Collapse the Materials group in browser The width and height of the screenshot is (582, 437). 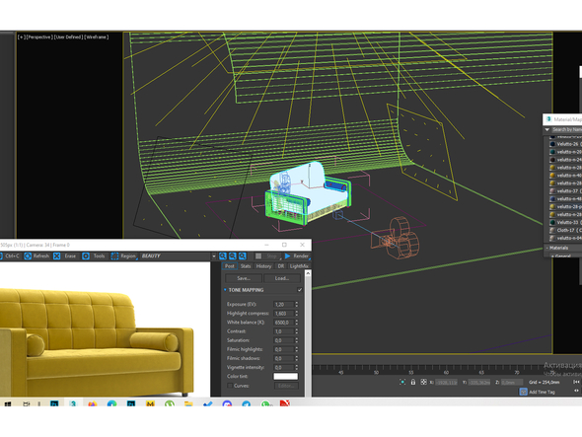[x=547, y=248]
